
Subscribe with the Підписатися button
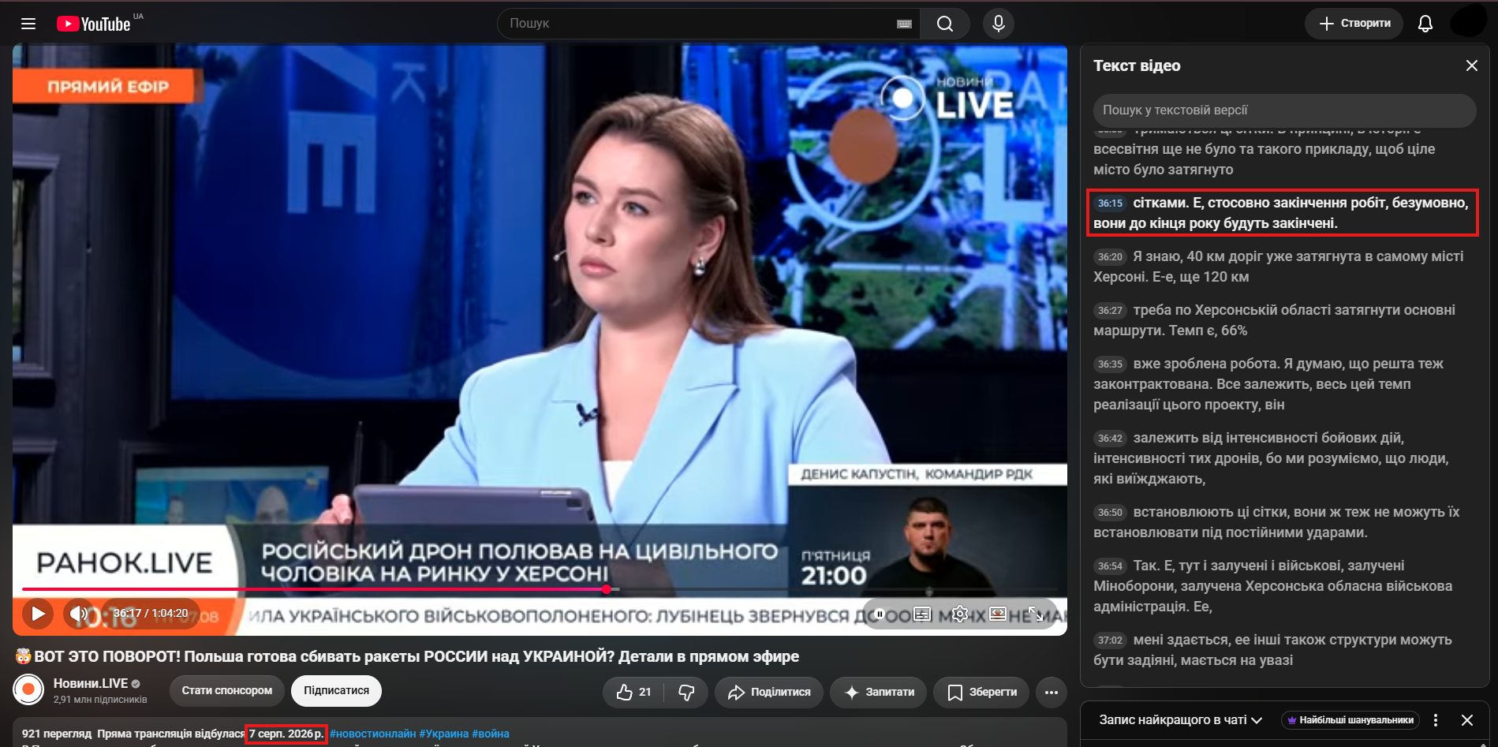336,690
